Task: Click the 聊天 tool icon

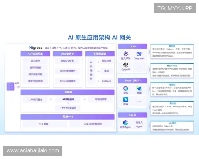Action: [126, 99]
